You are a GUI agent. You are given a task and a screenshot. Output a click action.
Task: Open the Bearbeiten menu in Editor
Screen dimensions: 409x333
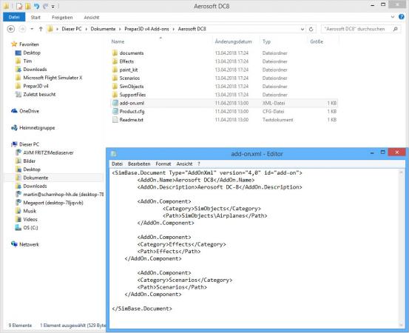coord(139,164)
